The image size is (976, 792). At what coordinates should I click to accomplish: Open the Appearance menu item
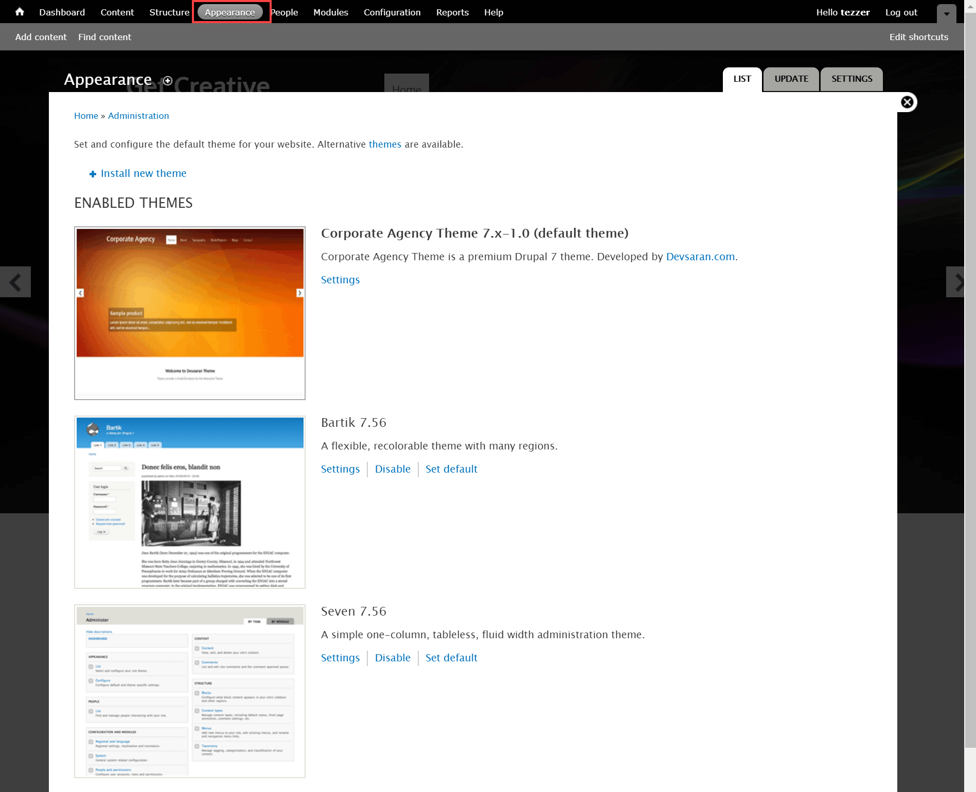click(230, 12)
